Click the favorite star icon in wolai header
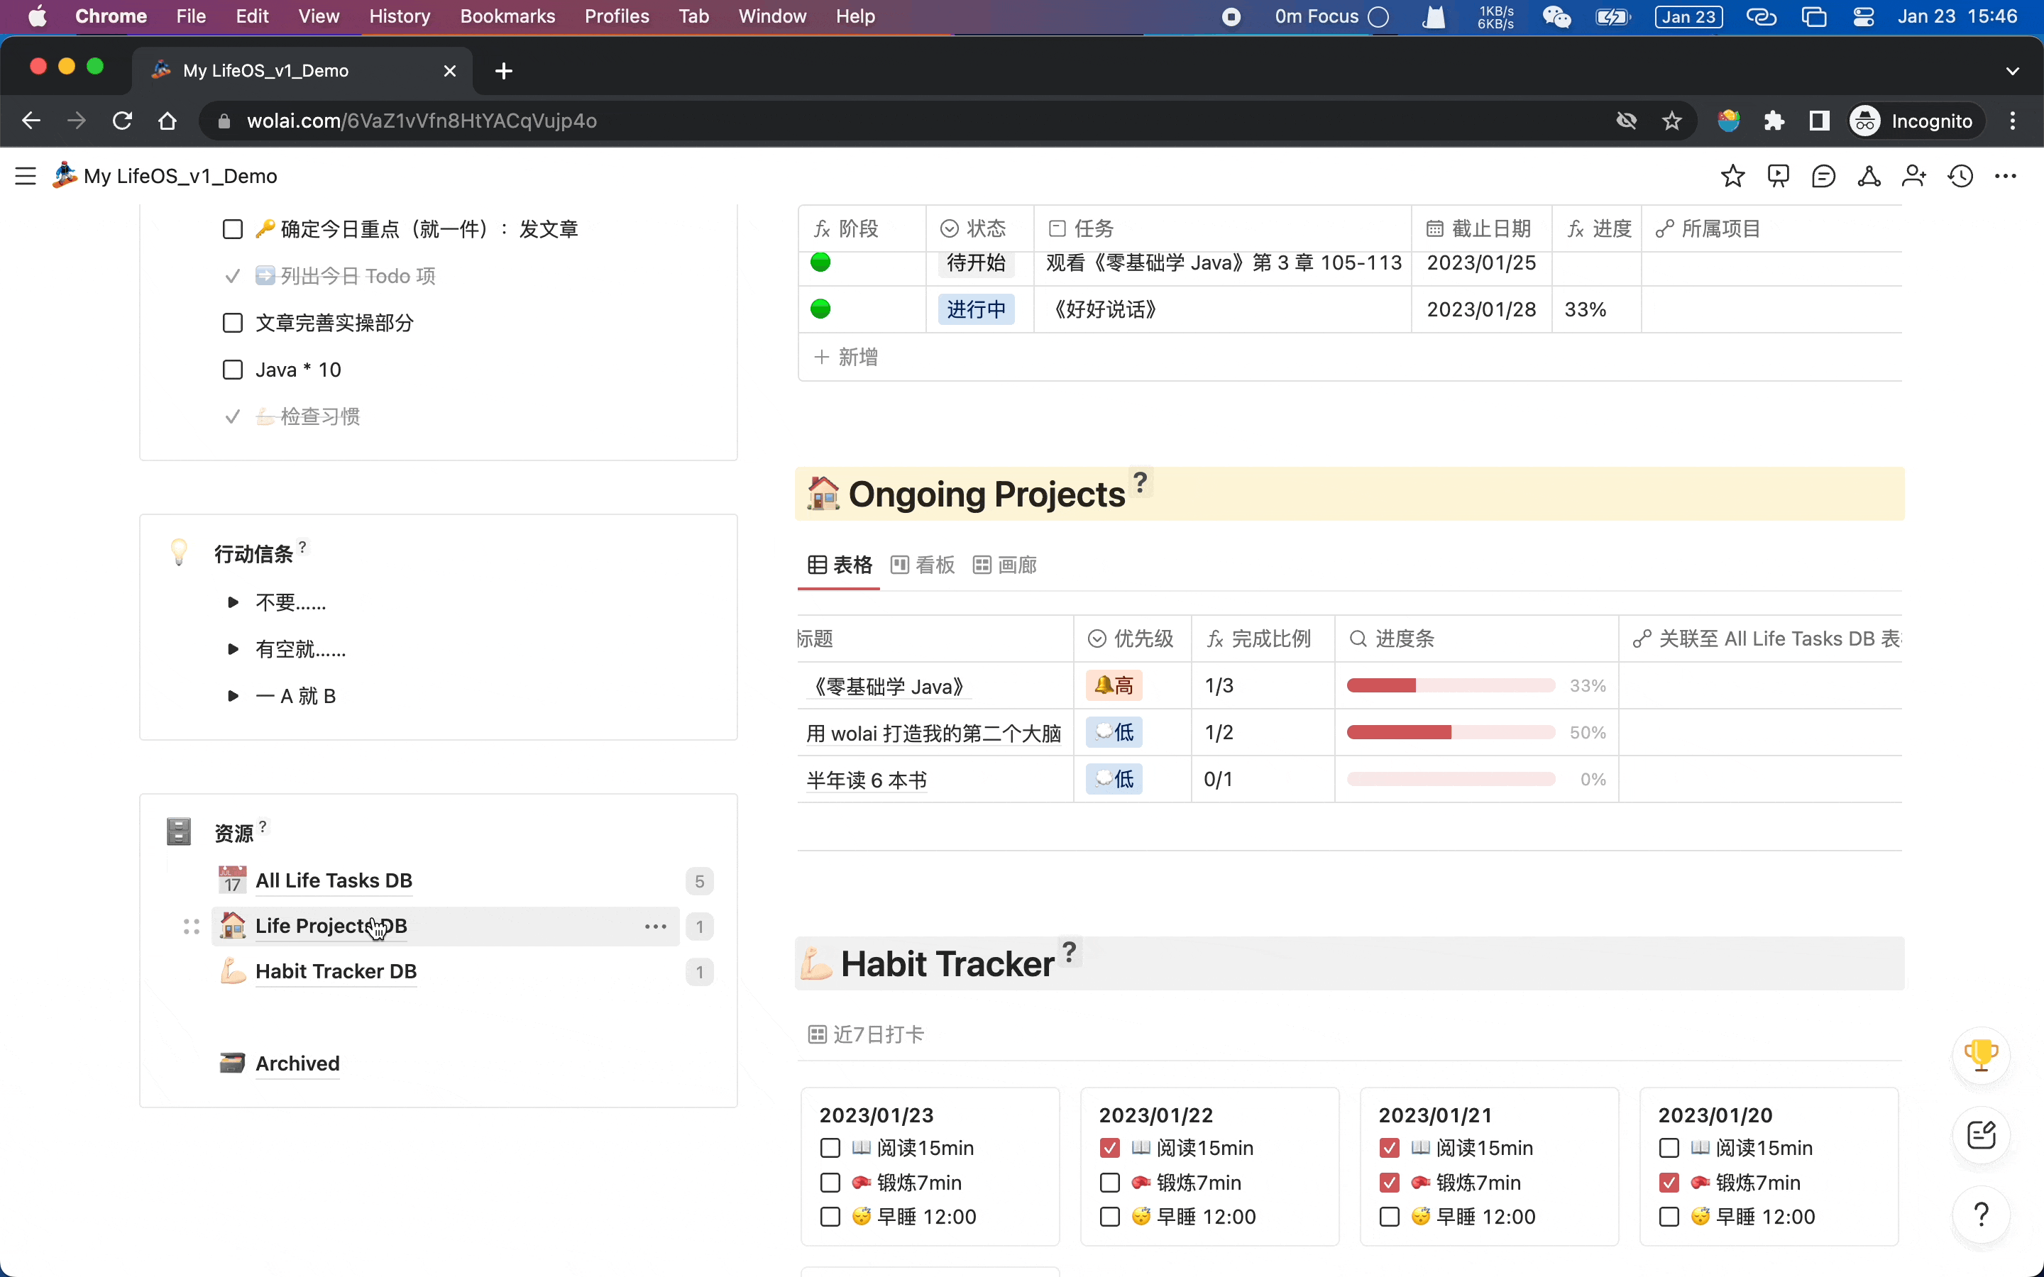Screen dimensions: 2044x1277 tap(1732, 176)
